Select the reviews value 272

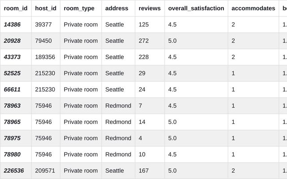coord(144,41)
